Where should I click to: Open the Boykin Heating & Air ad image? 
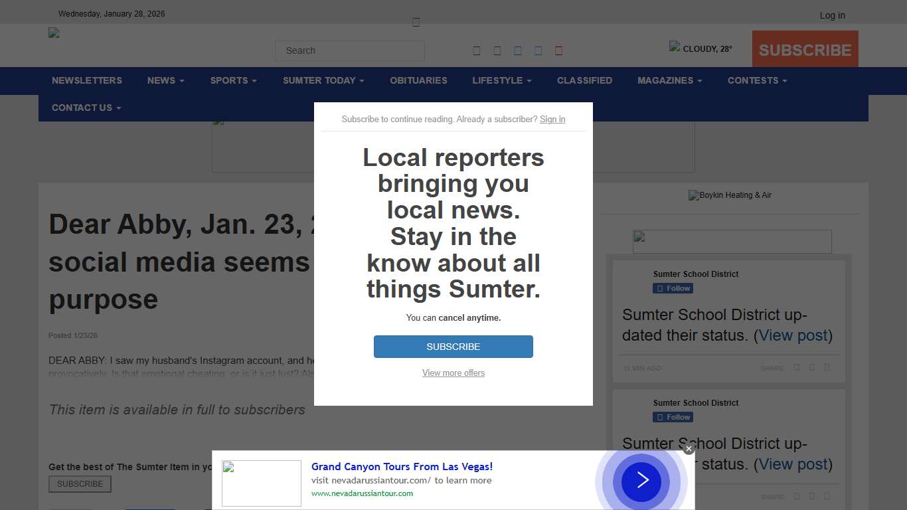click(x=730, y=195)
